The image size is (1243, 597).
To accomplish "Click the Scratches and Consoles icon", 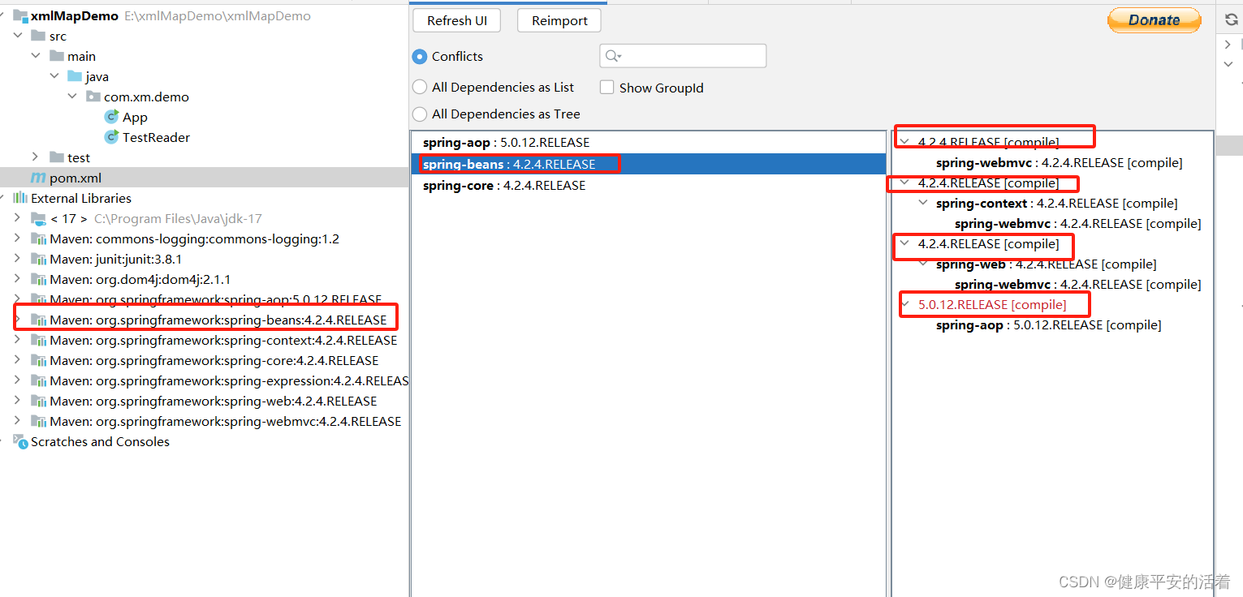I will (20, 441).
